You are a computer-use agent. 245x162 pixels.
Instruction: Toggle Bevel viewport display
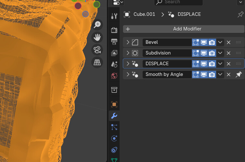pos(204,42)
